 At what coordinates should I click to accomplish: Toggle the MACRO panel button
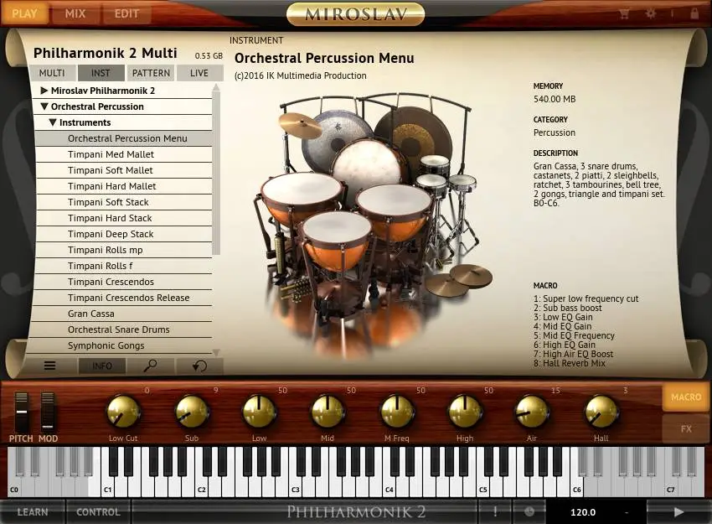686,397
